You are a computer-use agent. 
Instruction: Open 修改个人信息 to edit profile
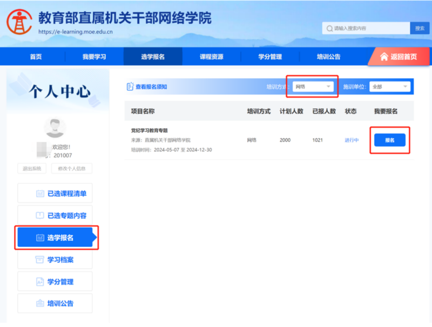[71, 169]
